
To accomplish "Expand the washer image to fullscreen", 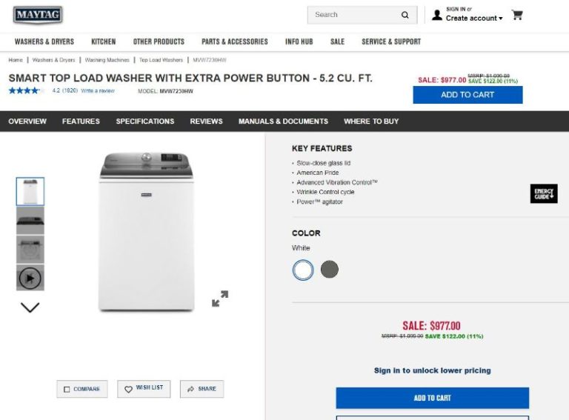I will tap(220, 299).
